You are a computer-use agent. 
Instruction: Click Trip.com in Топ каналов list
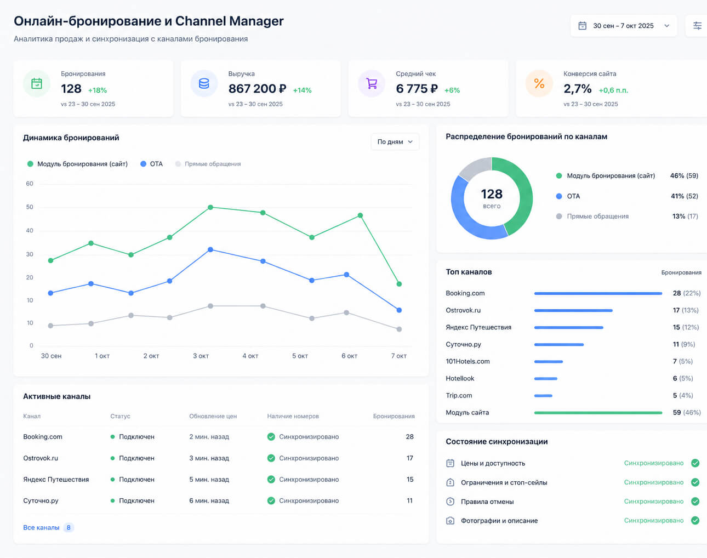tap(459, 396)
